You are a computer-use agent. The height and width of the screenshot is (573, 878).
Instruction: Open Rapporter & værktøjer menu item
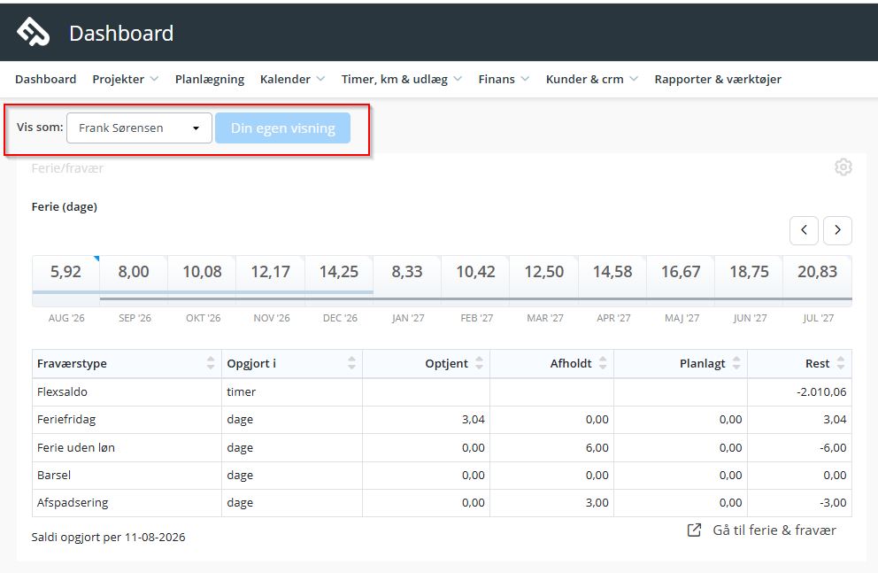(x=718, y=79)
